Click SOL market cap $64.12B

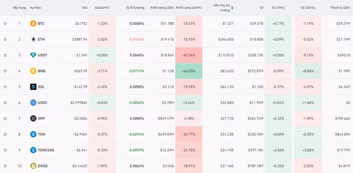click(x=227, y=87)
